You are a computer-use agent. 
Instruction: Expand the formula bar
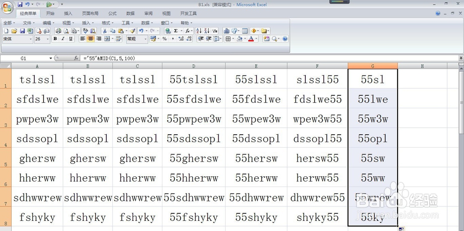click(x=461, y=58)
